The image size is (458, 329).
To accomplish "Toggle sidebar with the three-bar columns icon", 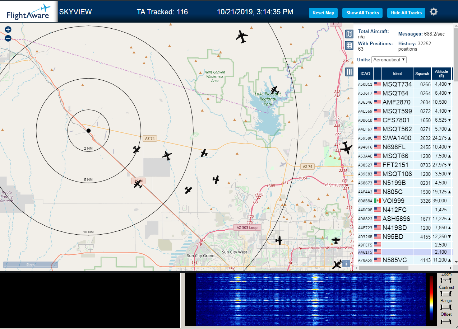I will point(349,72).
